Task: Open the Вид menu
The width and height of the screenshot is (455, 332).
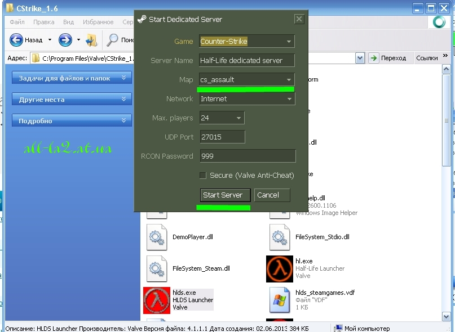Action: [68, 22]
